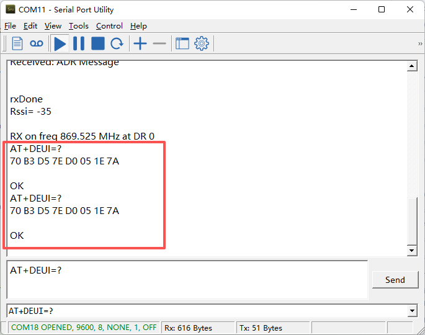Click the RX on freq 869.525 MHz line
This screenshot has width=425, height=335.
tap(82, 136)
